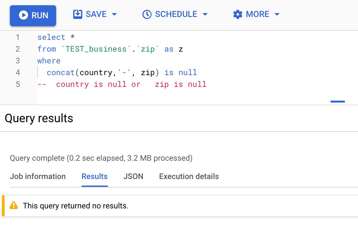Click the MORE gear icon

pos(238,14)
